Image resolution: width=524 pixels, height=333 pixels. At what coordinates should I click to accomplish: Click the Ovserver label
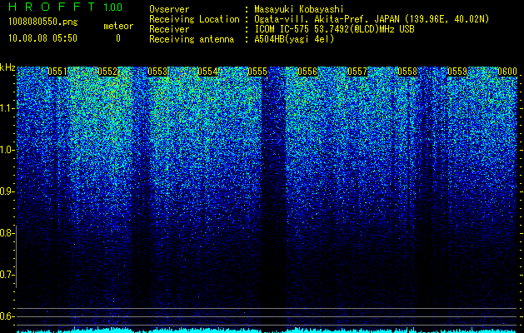(169, 9)
